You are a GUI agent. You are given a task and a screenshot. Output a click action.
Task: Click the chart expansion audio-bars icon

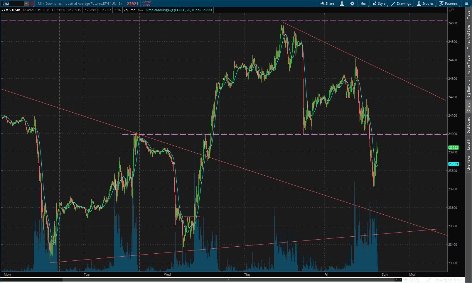(405, 280)
